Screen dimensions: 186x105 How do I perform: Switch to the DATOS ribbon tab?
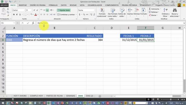(64, 5)
